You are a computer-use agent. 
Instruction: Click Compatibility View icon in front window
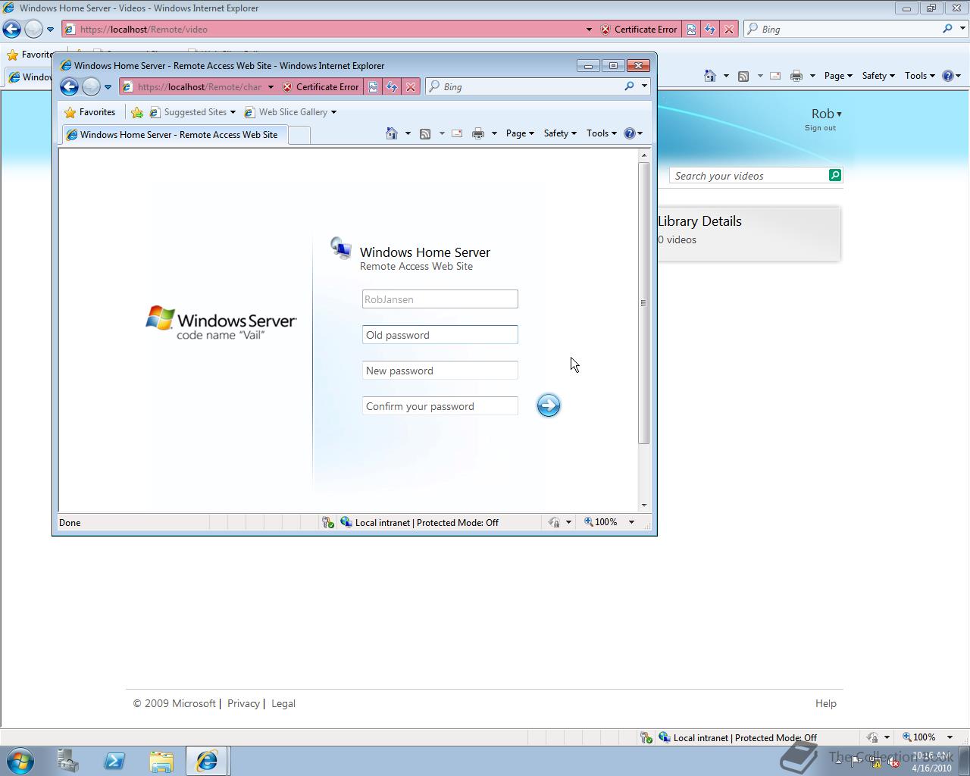click(x=373, y=86)
